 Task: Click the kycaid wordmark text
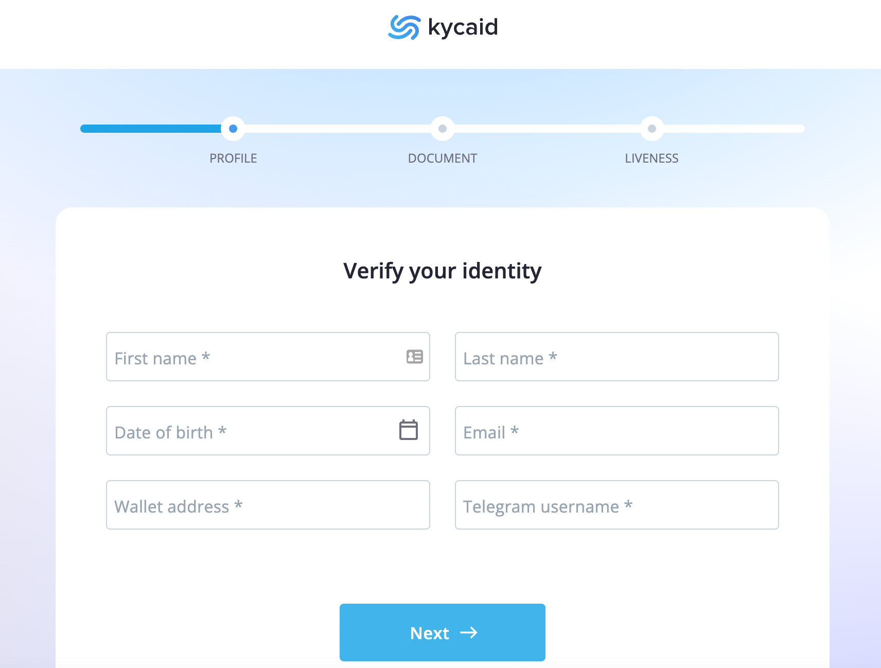pyautogui.click(x=463, y=27)
